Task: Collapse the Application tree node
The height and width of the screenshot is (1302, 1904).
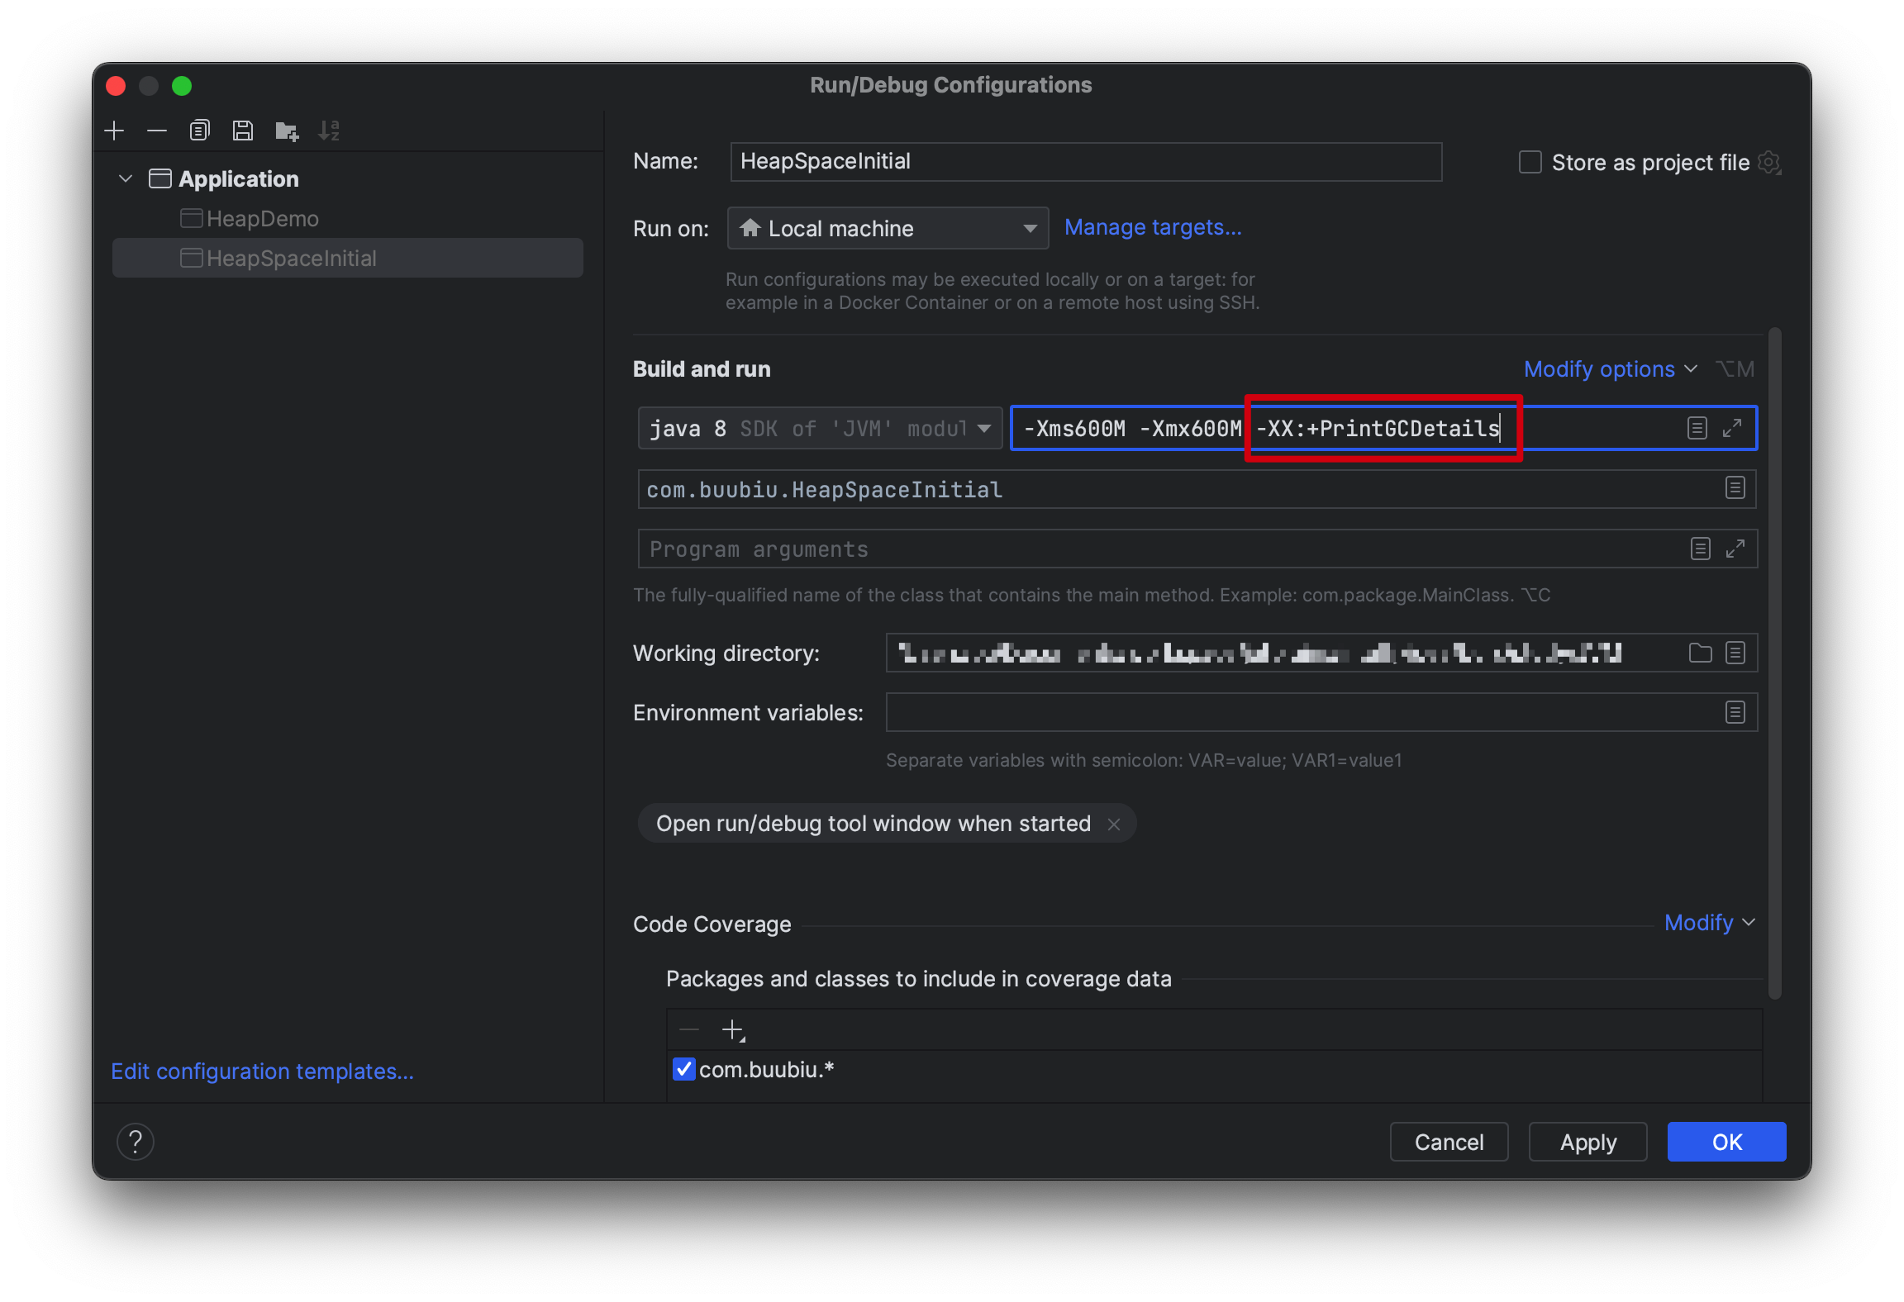Action: (126, 178)
